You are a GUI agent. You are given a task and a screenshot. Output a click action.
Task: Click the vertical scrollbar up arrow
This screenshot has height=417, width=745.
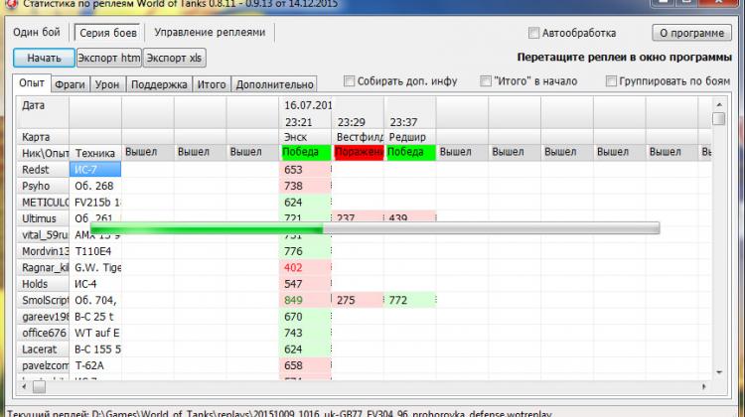click(x=719, y=104)
